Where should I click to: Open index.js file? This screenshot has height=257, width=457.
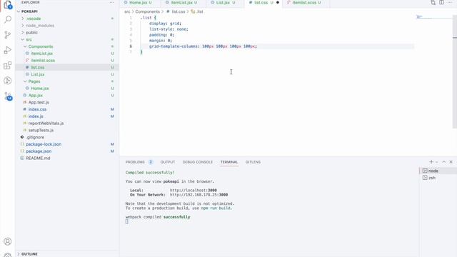(x=36, y=116)
